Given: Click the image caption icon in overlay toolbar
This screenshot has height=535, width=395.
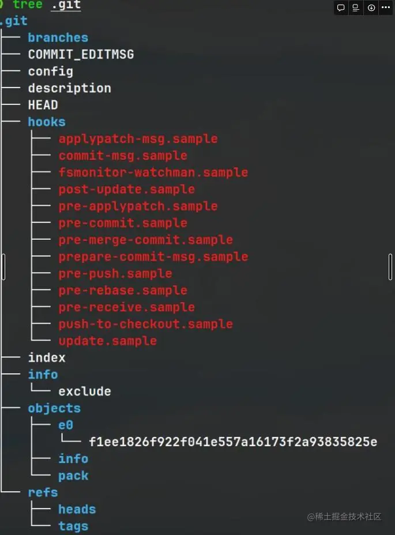Looking at the screenshot, I should (356, 7).
